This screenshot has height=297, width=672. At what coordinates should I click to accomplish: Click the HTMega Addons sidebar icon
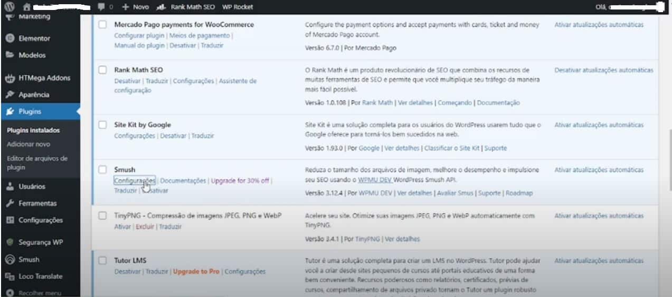[10, 78]
